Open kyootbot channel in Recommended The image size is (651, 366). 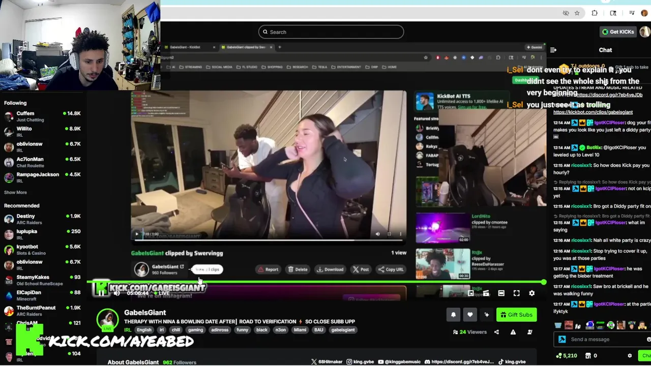(43, 250)
